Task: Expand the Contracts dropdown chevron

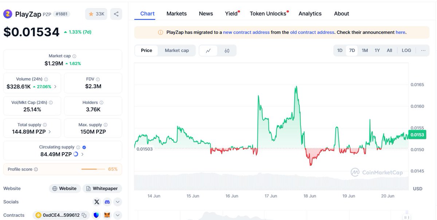Action: coord(118,215)
